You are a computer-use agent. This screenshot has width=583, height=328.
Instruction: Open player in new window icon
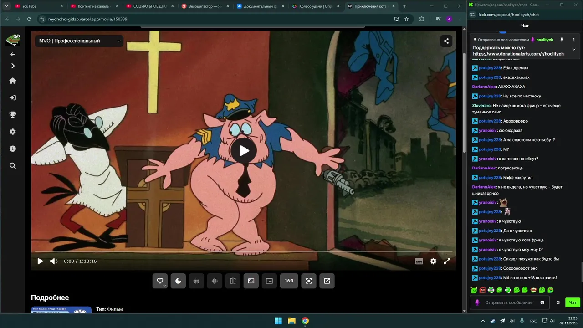tap(327, 281)
